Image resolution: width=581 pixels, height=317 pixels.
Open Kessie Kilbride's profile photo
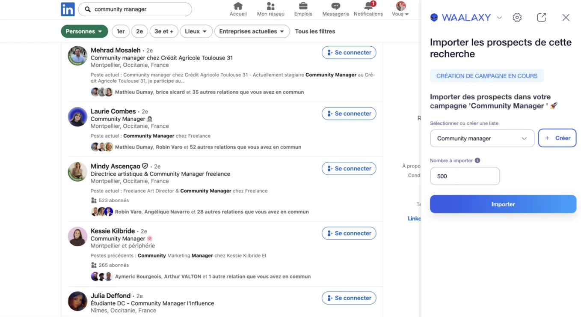click(77, 236)
